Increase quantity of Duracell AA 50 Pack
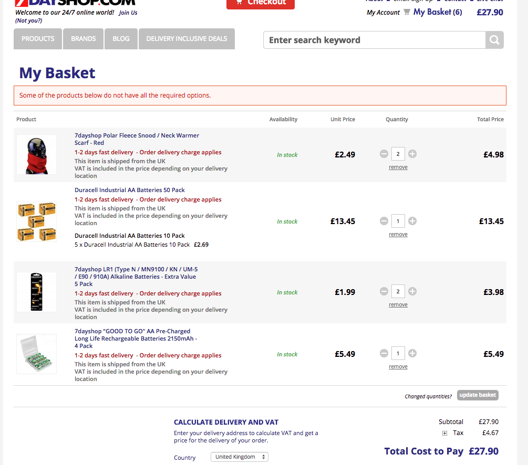 tap(412, 221)
